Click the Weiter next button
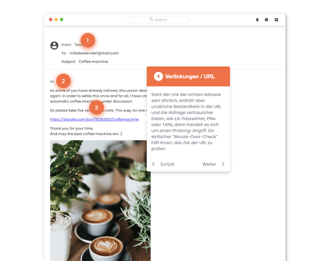 [x=209, y=164]
